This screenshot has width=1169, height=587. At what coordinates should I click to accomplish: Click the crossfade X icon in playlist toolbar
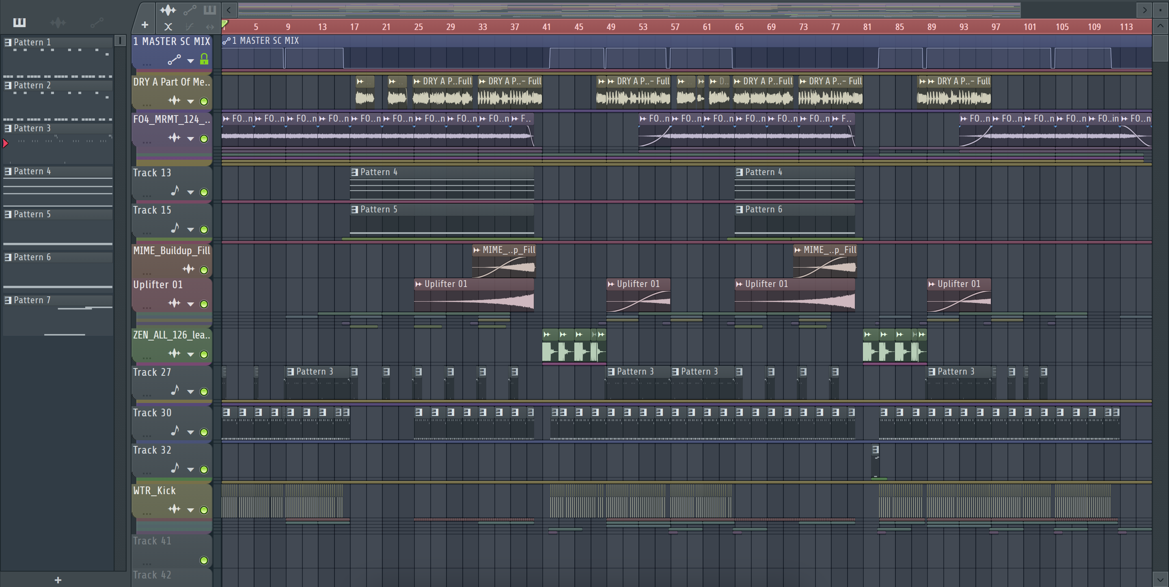(168, 27)
